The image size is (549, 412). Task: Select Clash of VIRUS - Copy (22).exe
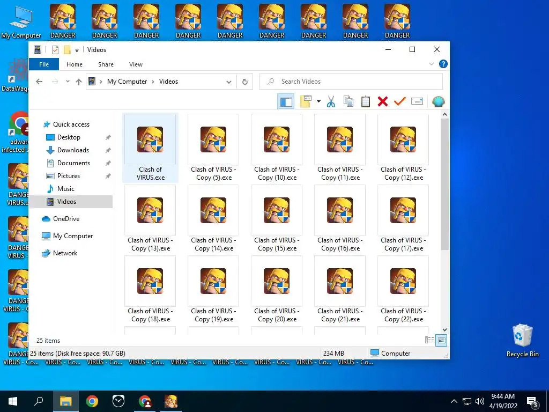pos(403,289)
